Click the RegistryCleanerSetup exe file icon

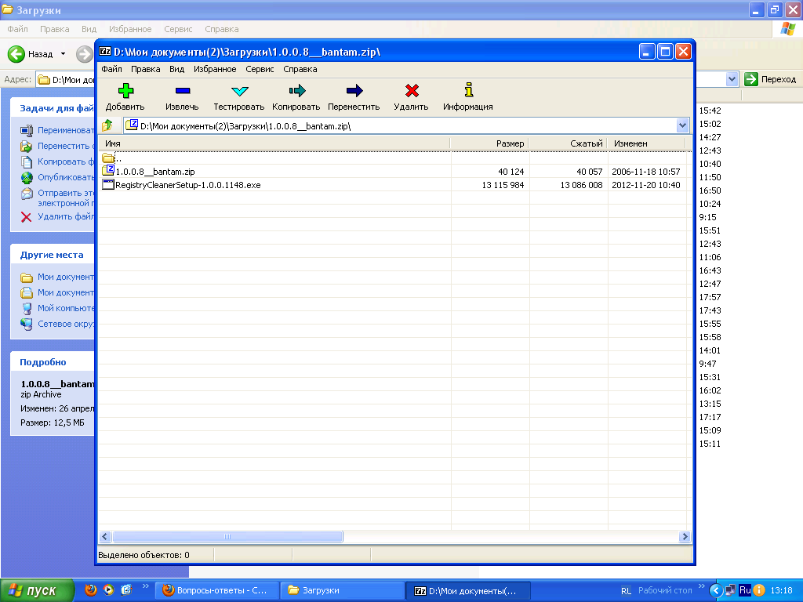coord(107,184)
